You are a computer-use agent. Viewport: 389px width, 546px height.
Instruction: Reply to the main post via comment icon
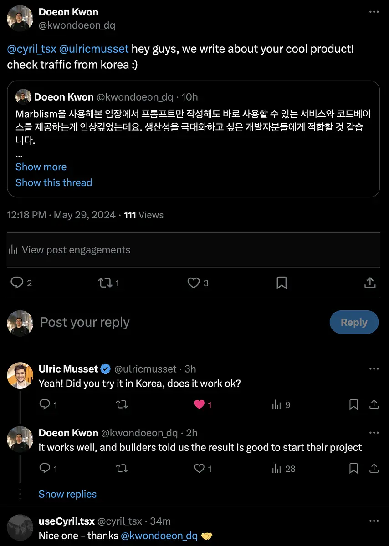point(17,283)
